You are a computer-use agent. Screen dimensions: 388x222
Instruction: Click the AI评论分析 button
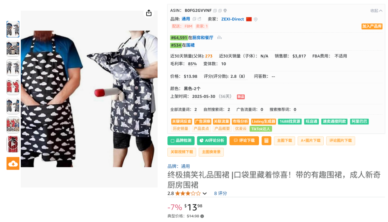coord(212,141)
